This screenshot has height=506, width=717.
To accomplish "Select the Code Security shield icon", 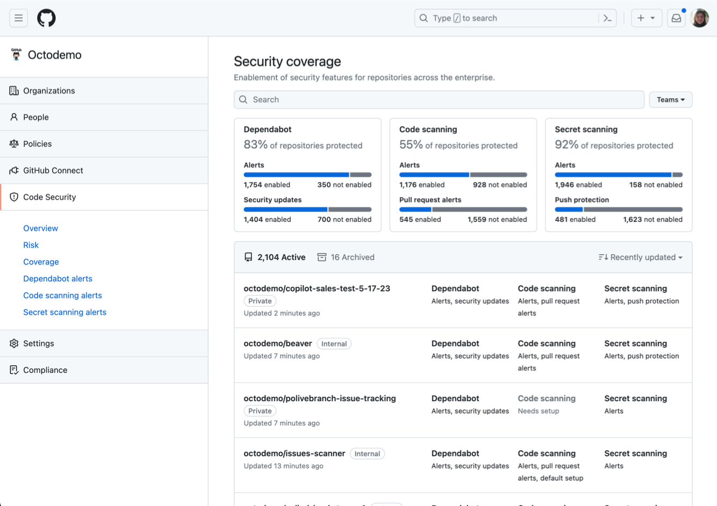I will [13, 197].
